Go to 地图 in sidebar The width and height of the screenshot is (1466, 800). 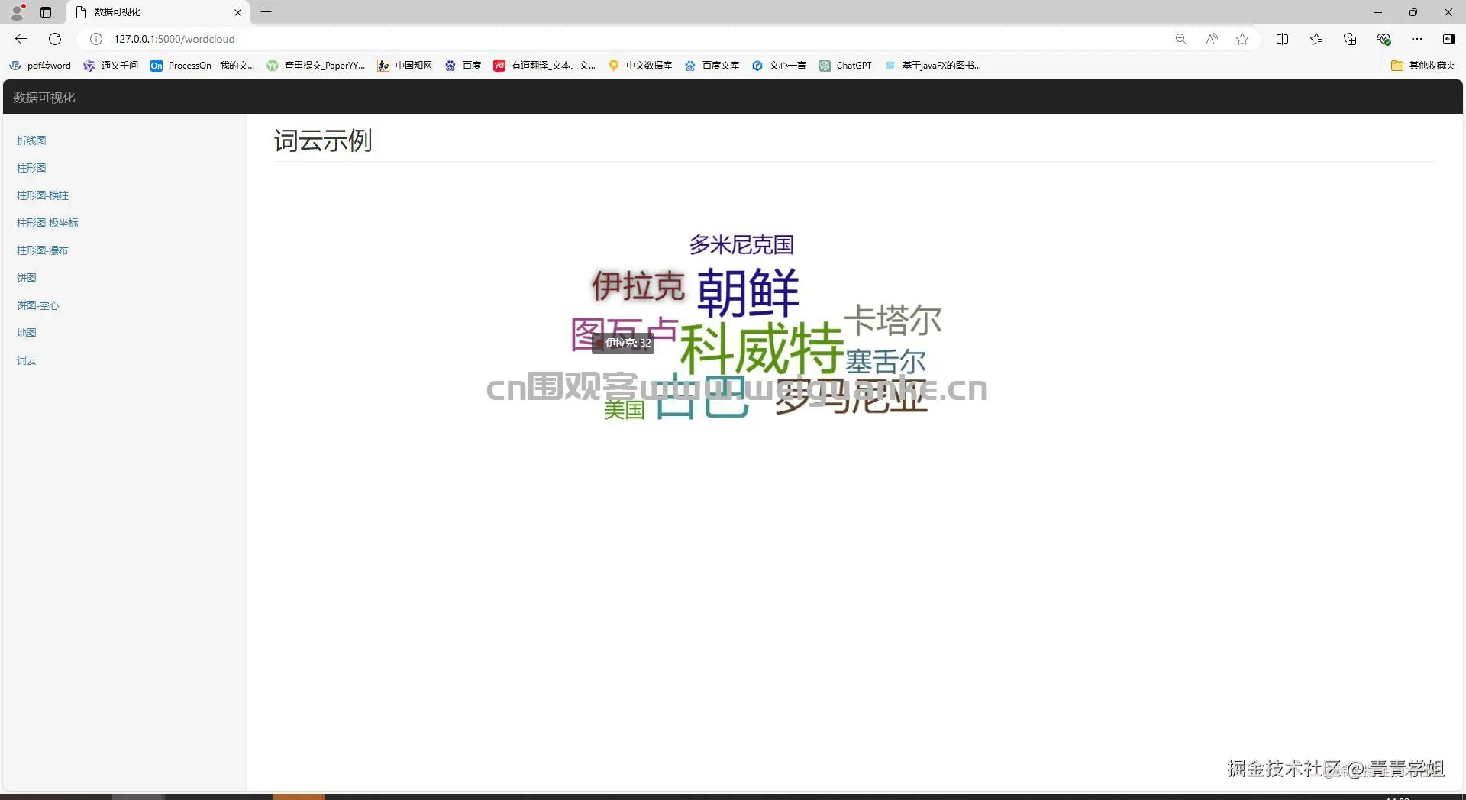coord(27,333)
